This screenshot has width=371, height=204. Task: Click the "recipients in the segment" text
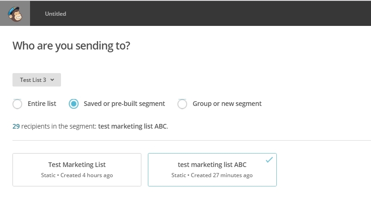pos(59,126)
